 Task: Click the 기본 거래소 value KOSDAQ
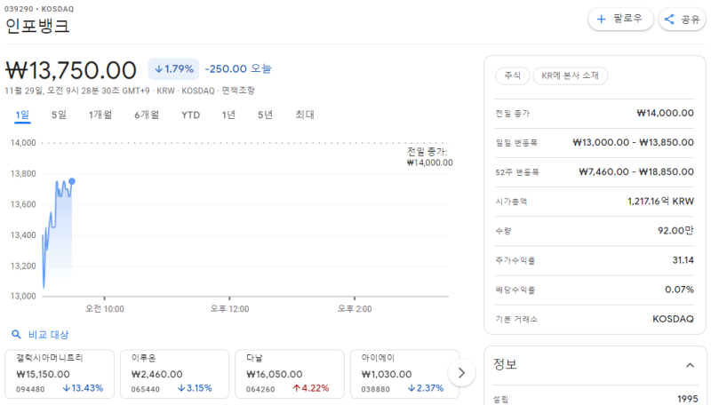pyautogui.click(x=673, y=319)
